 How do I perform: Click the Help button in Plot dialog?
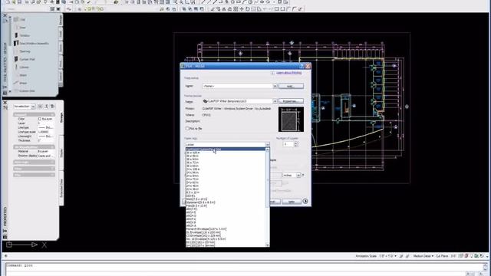click(292, 201)
